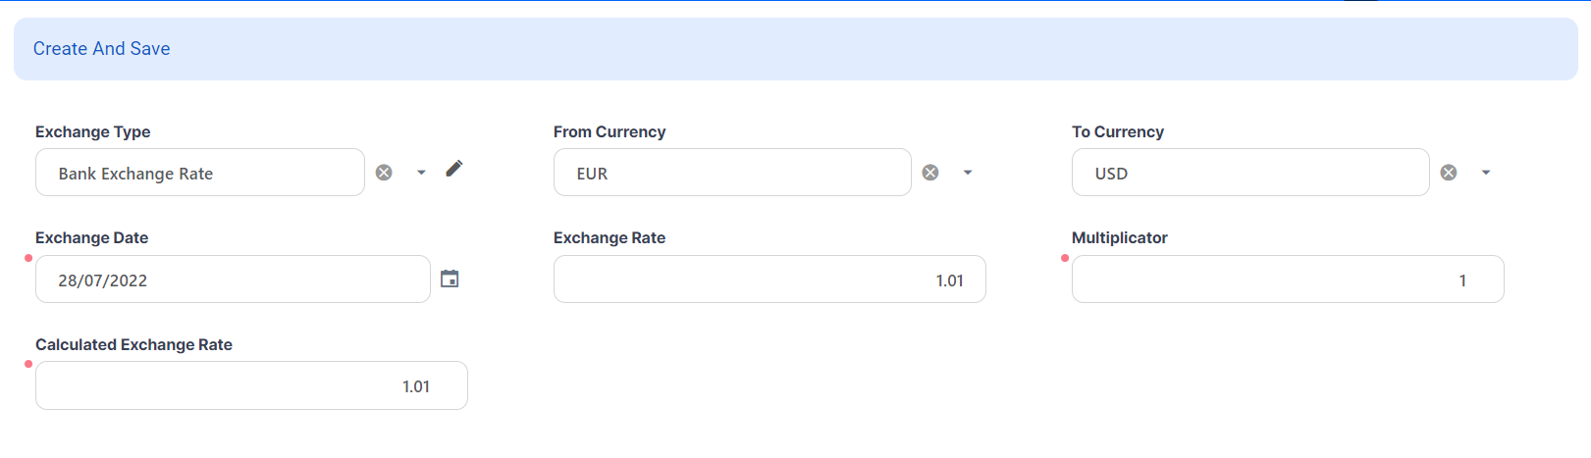Click the pencil icon to edit Exchange Type
Screen dimensions: 1591x458
[x=453, y=169]
